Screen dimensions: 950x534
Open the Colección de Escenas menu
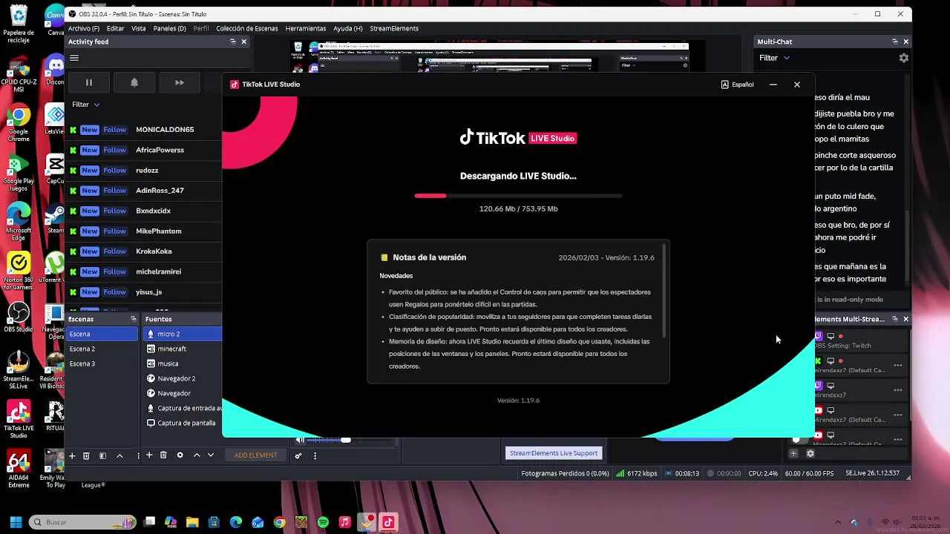[x=247, y=28]
